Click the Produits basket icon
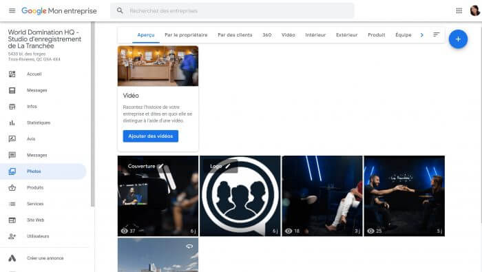 12,187
